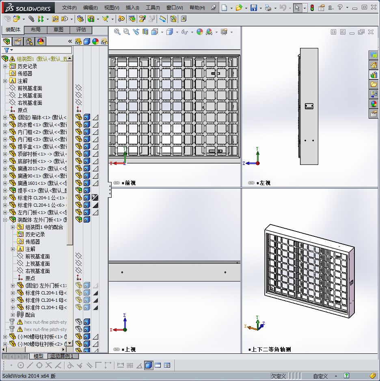Click the Section View icon
Viewport: 380px width, 381px height.
tap(145, 32)
